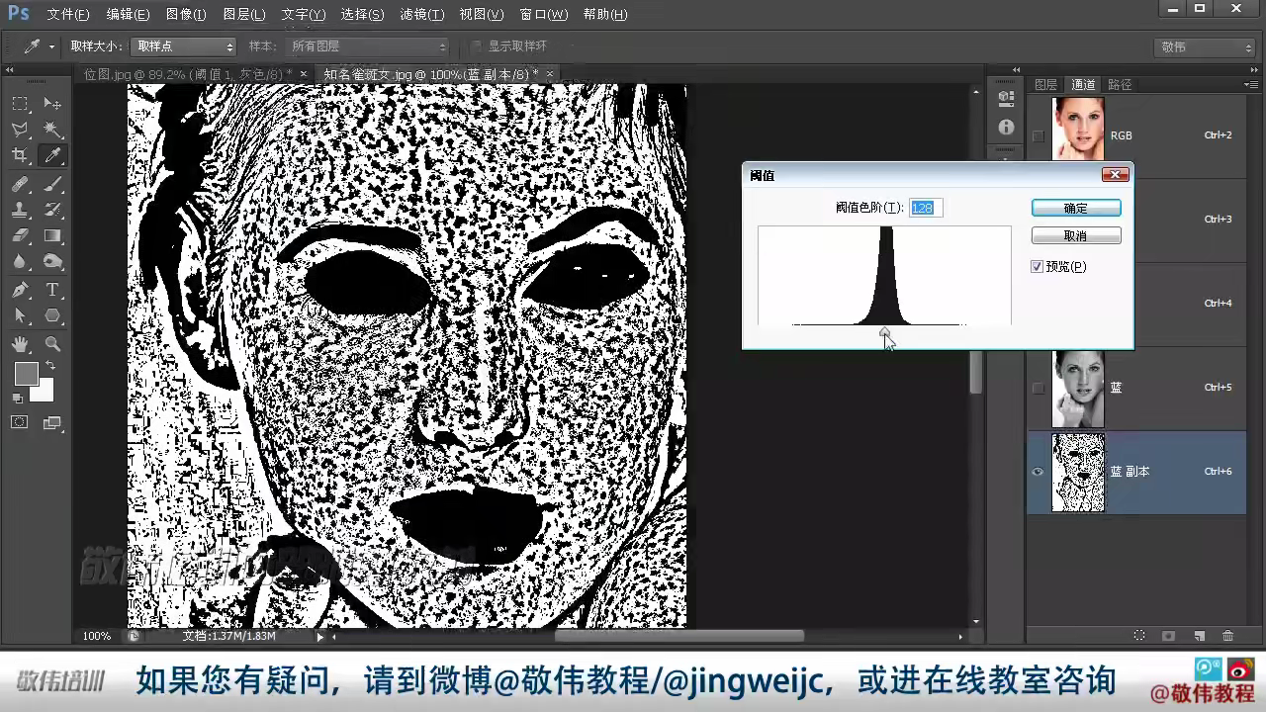This screenshot has height=712, width=1266.
Task: Open the Info panel icon
Action: [x=1006, y=128]
